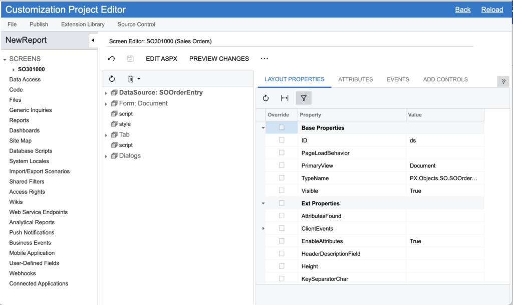
Task: Check the Override box for the ID property
Action: coord(282,140)
